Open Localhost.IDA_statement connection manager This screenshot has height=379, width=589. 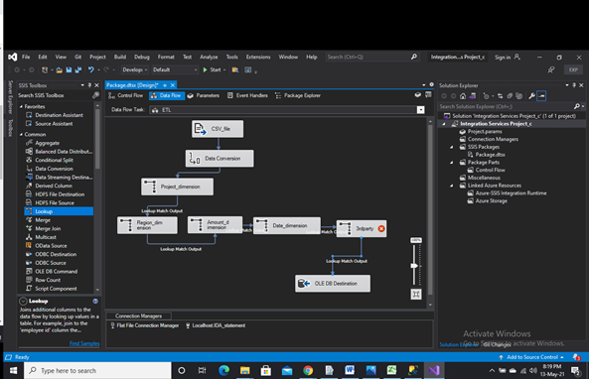(x=216, y=325)
